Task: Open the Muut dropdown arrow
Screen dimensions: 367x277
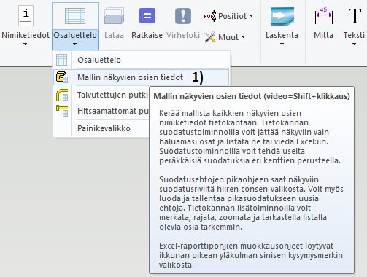Action: (x=243, y=37)
